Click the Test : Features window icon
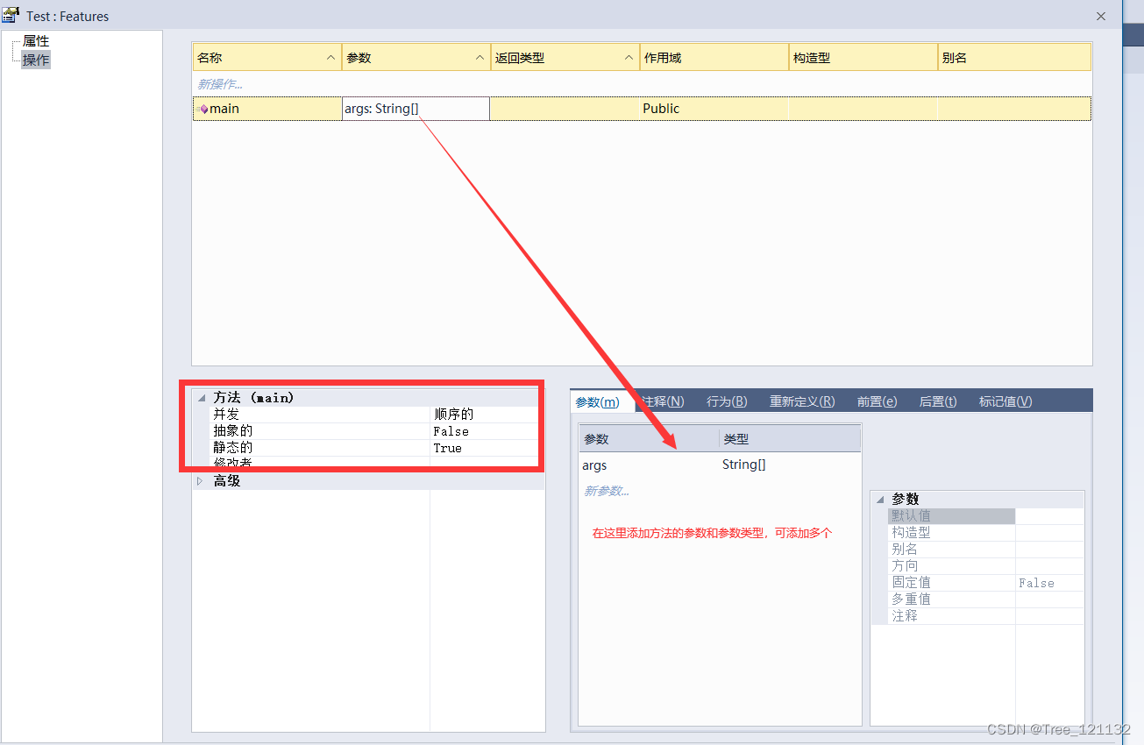Screen dimensions: 1144x745 coord(11,15)
